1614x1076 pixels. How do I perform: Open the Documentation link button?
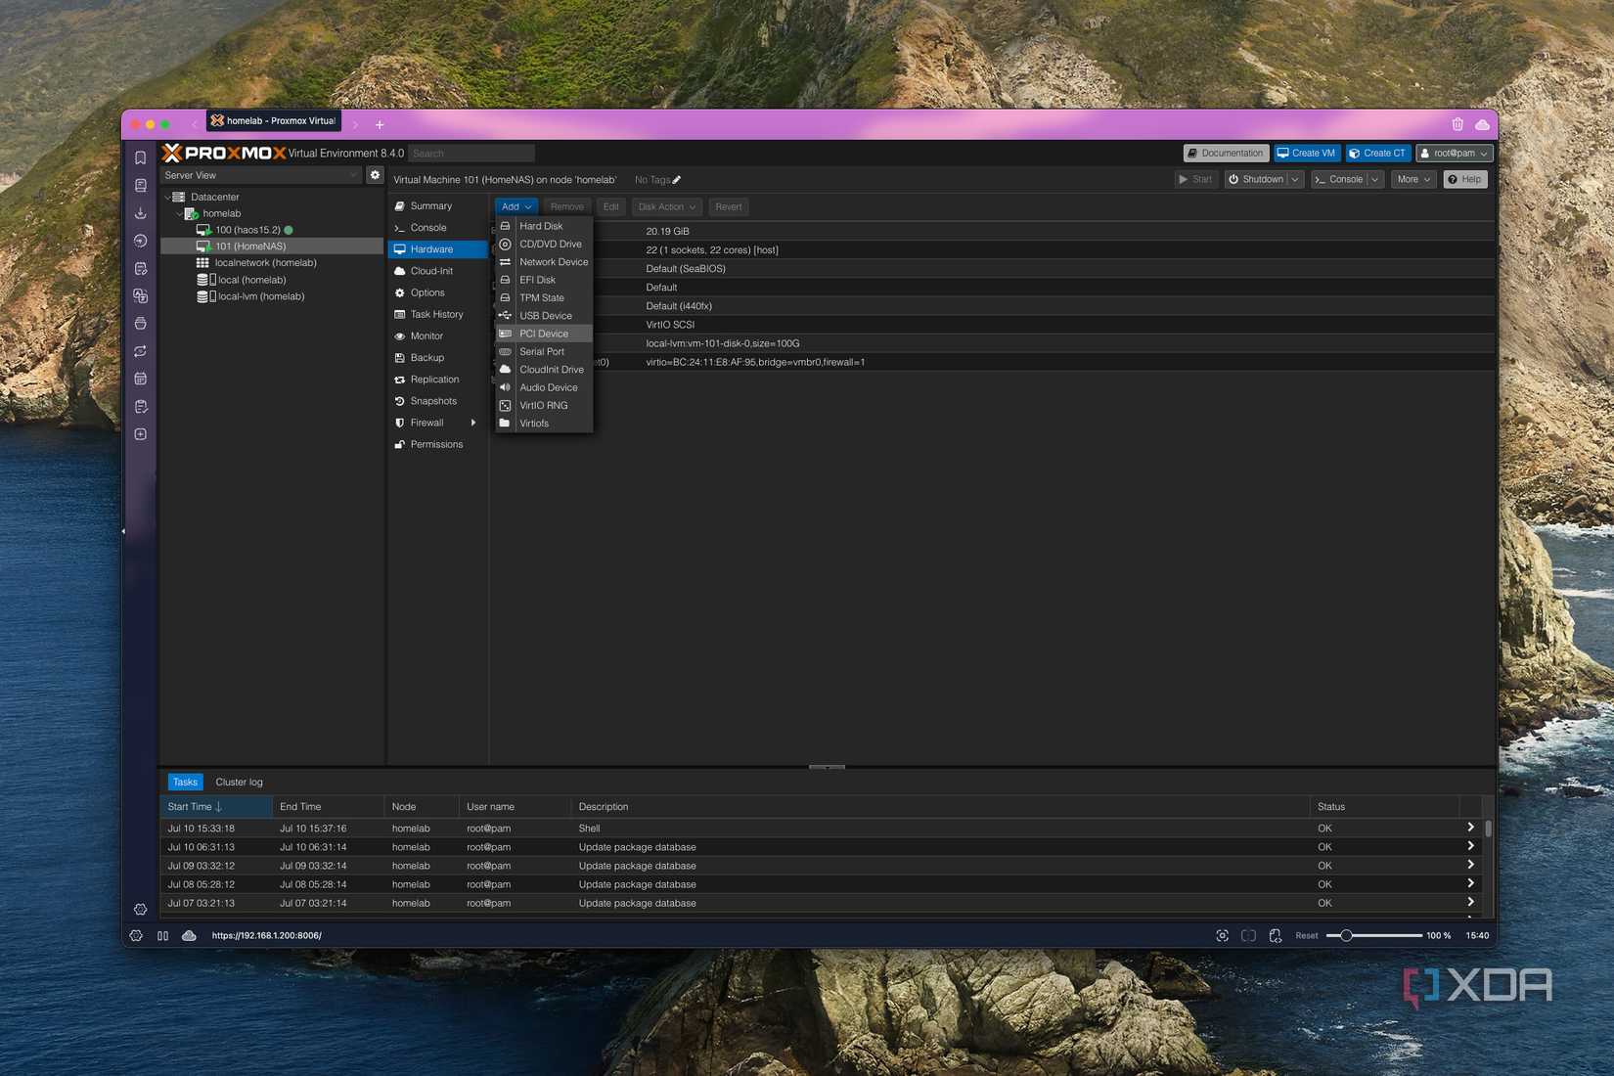pos(1226,154)
